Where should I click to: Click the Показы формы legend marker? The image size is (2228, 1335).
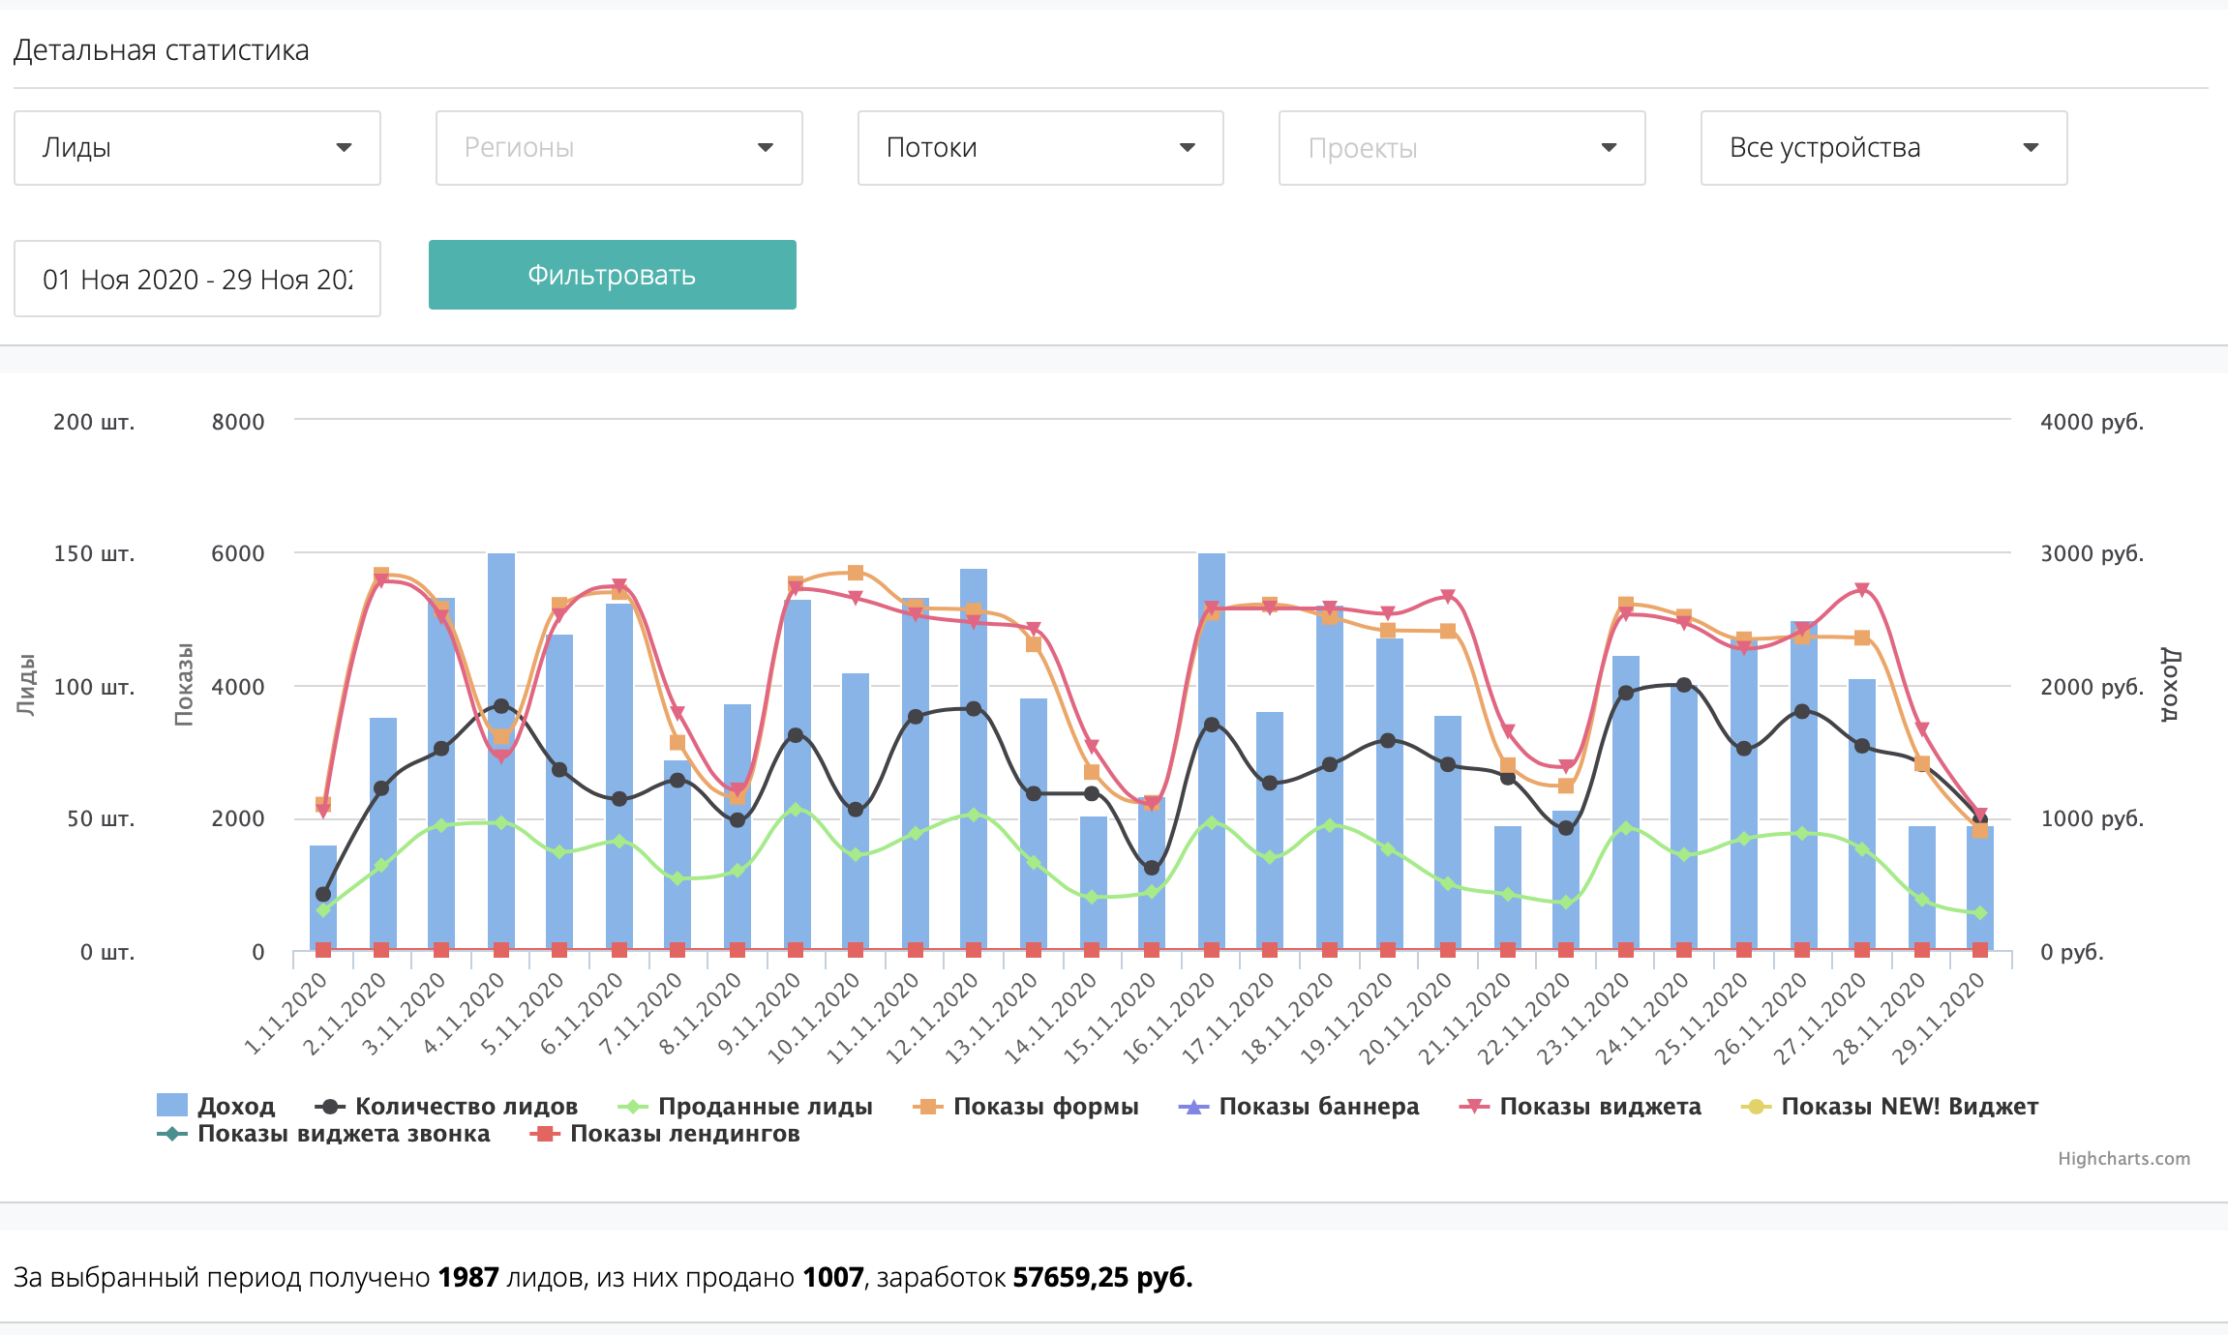[928, 1106]
